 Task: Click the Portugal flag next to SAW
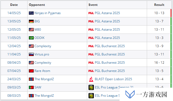(x=31, y=87)
